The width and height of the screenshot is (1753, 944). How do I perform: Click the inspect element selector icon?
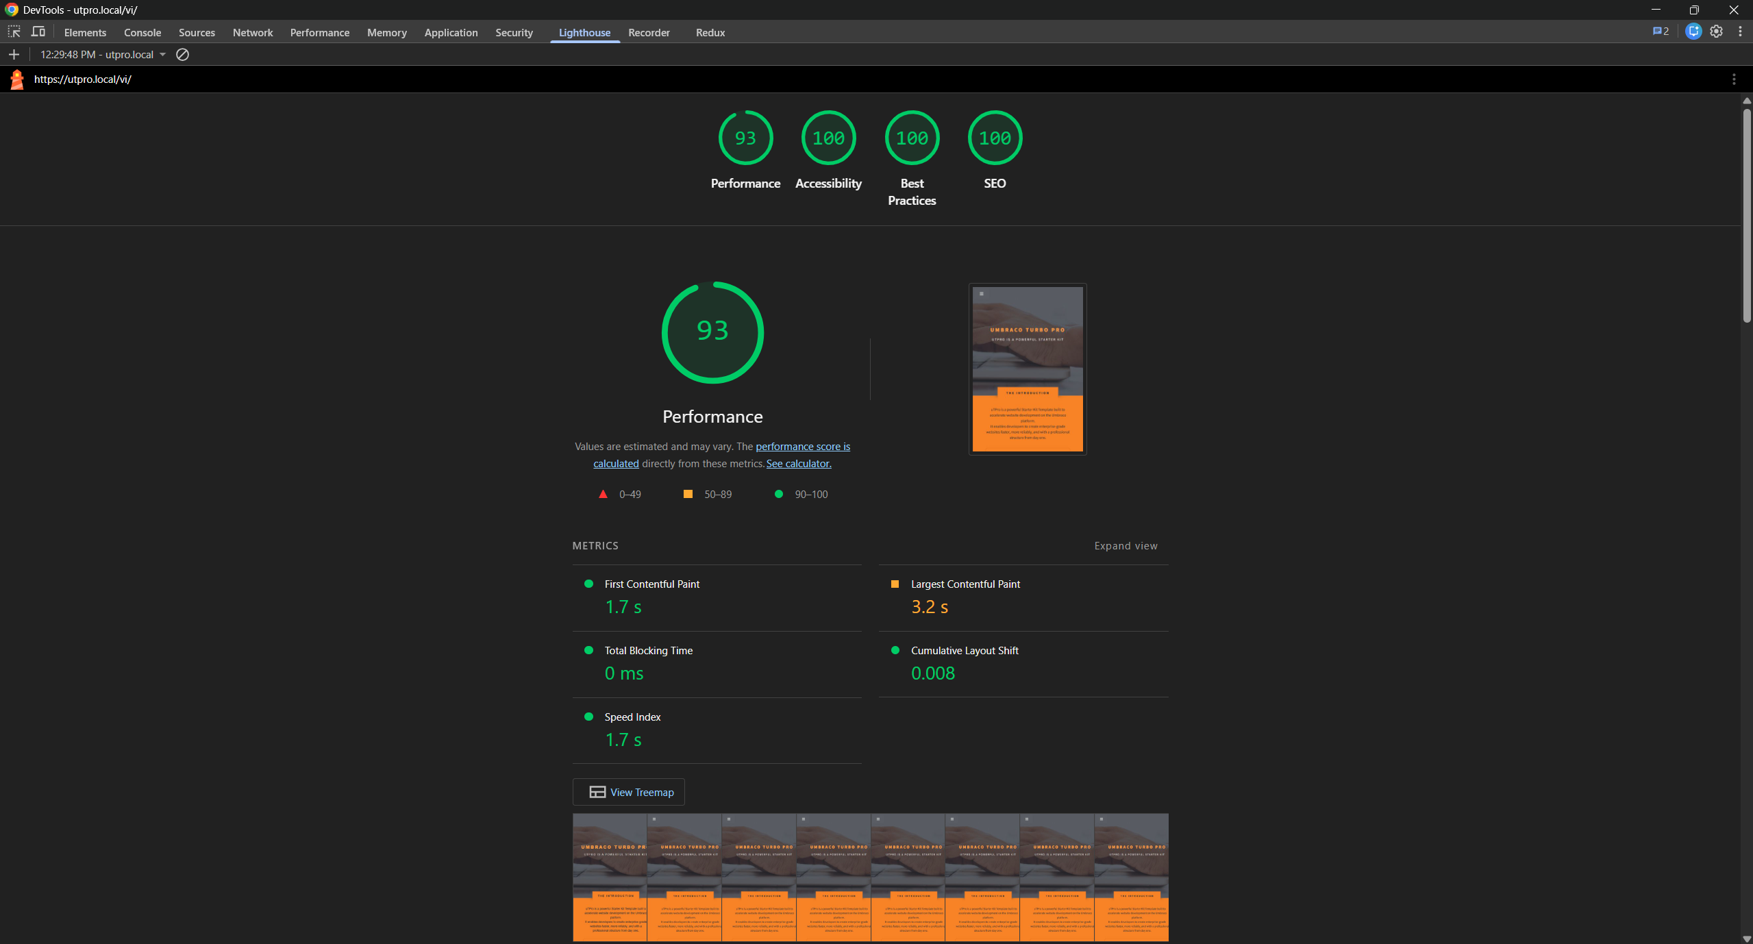coord(14,32)
